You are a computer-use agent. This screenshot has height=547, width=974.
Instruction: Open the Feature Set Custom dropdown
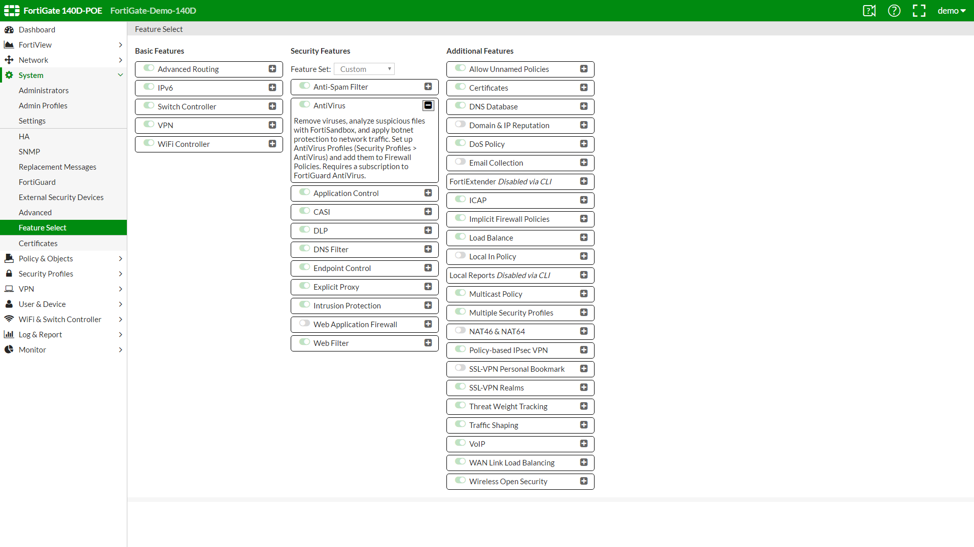[364, 69]
